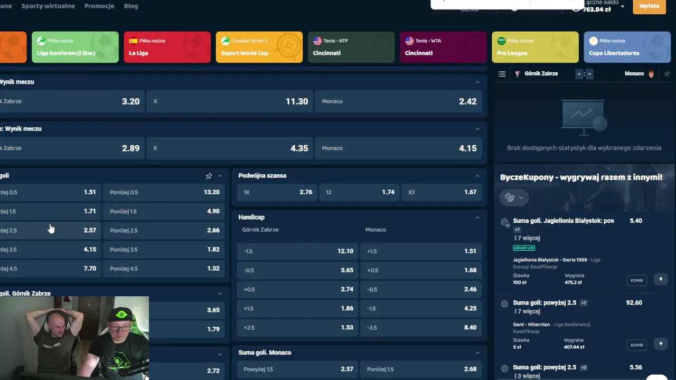Viewport: 676px width, 380px height.
Task: Click KOMBI on the Gent – Hibernian coupon
Action: click(637, 345)
